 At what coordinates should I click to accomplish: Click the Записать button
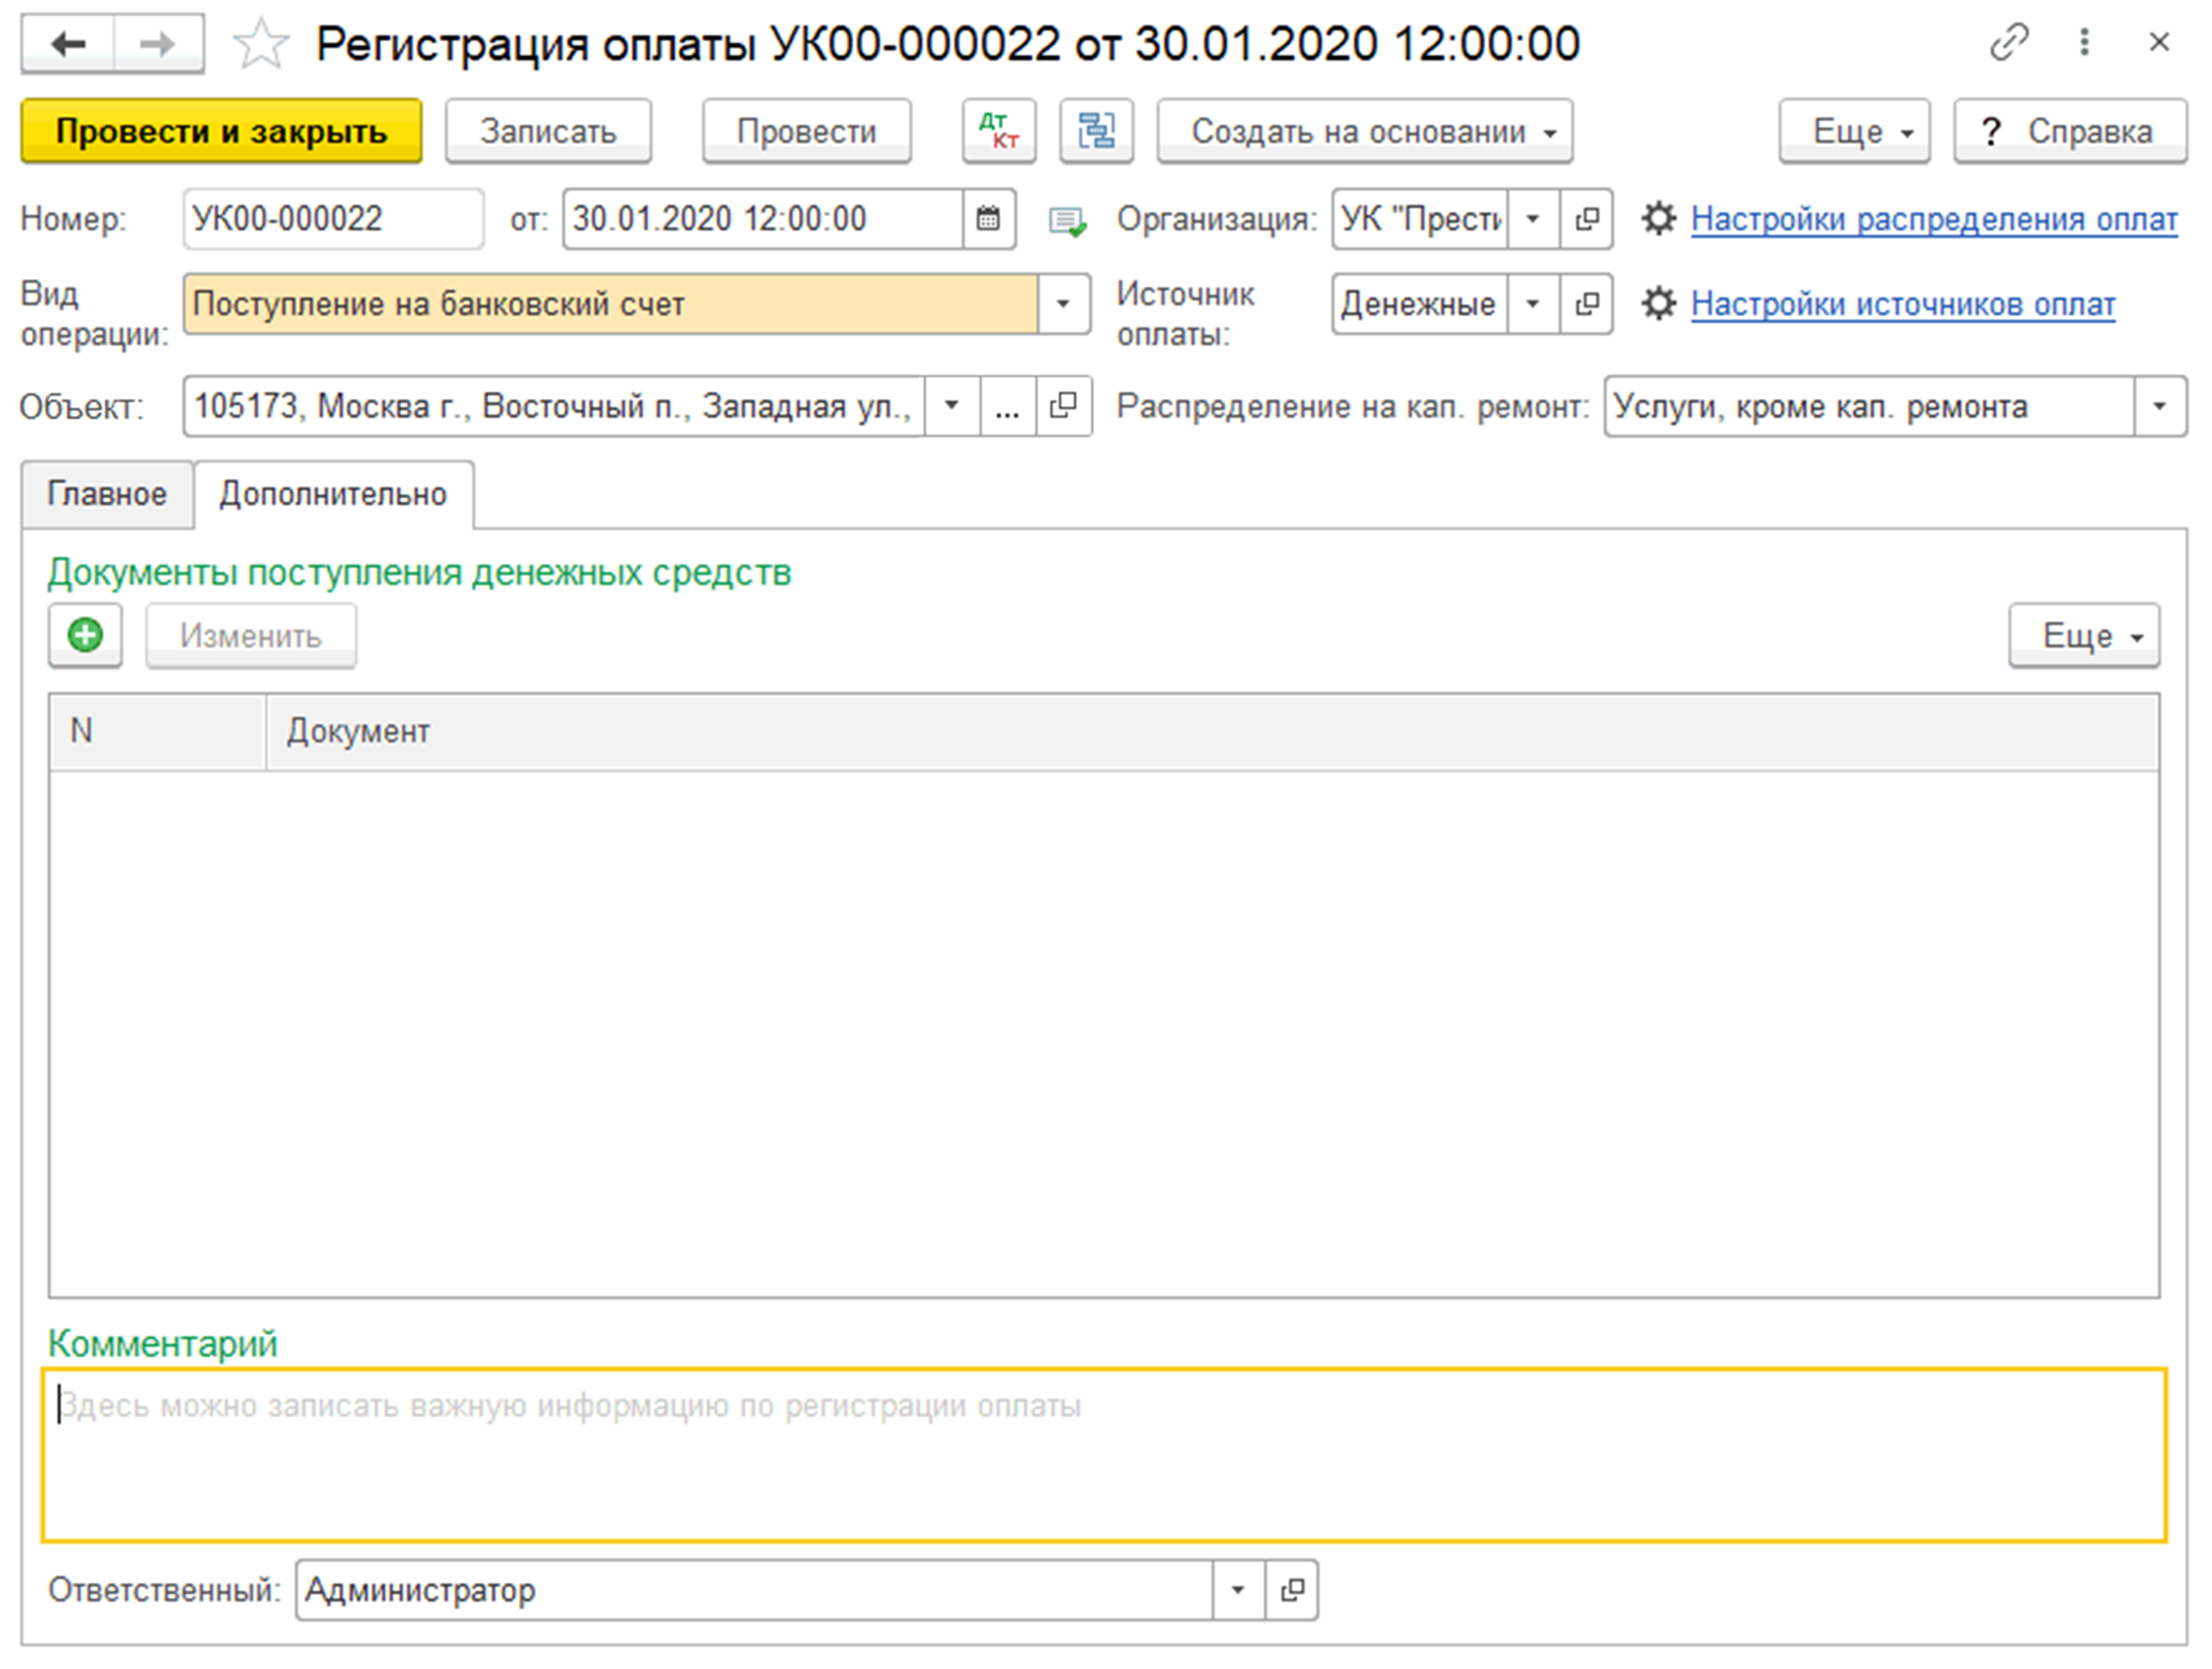coord(548,131)
